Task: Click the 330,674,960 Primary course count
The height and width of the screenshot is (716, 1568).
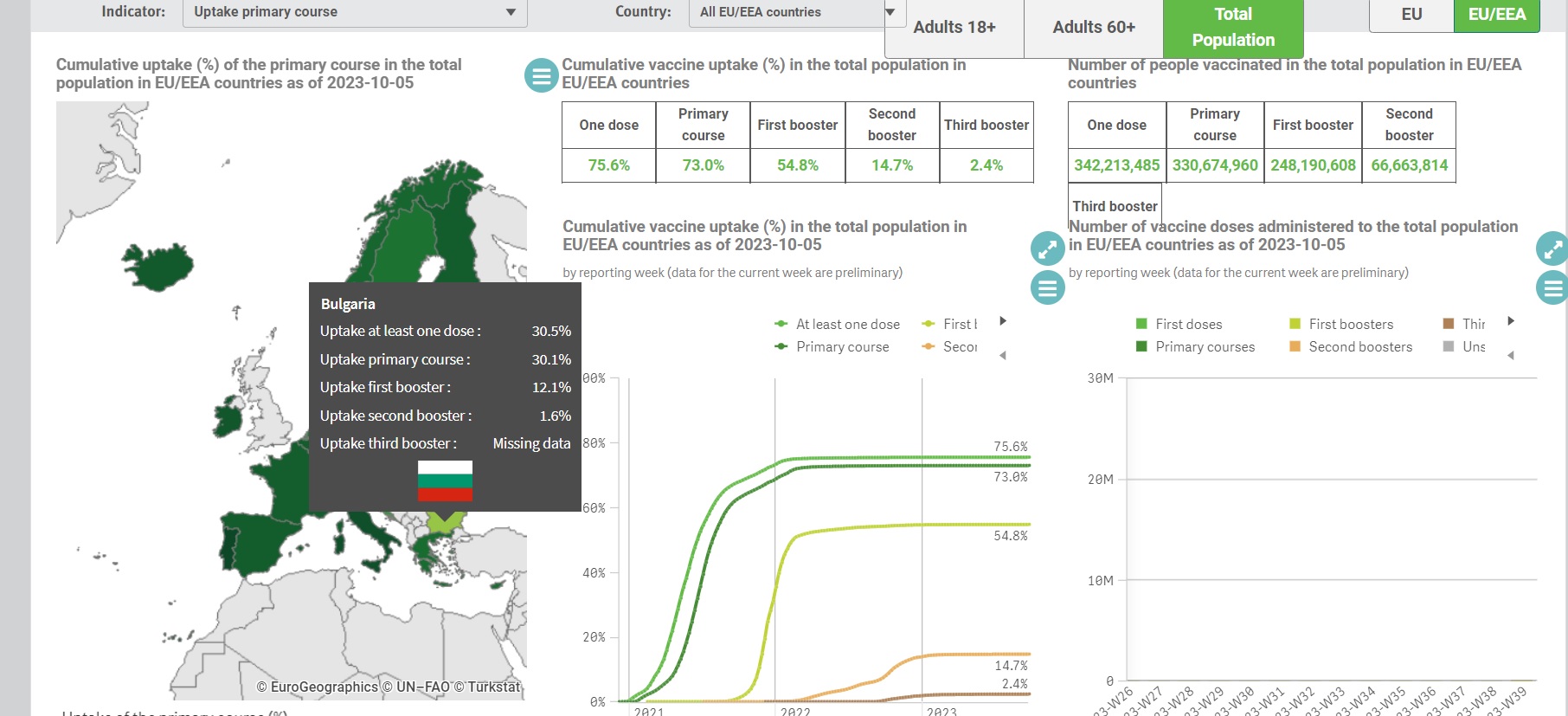Action: coord(1215,165)
